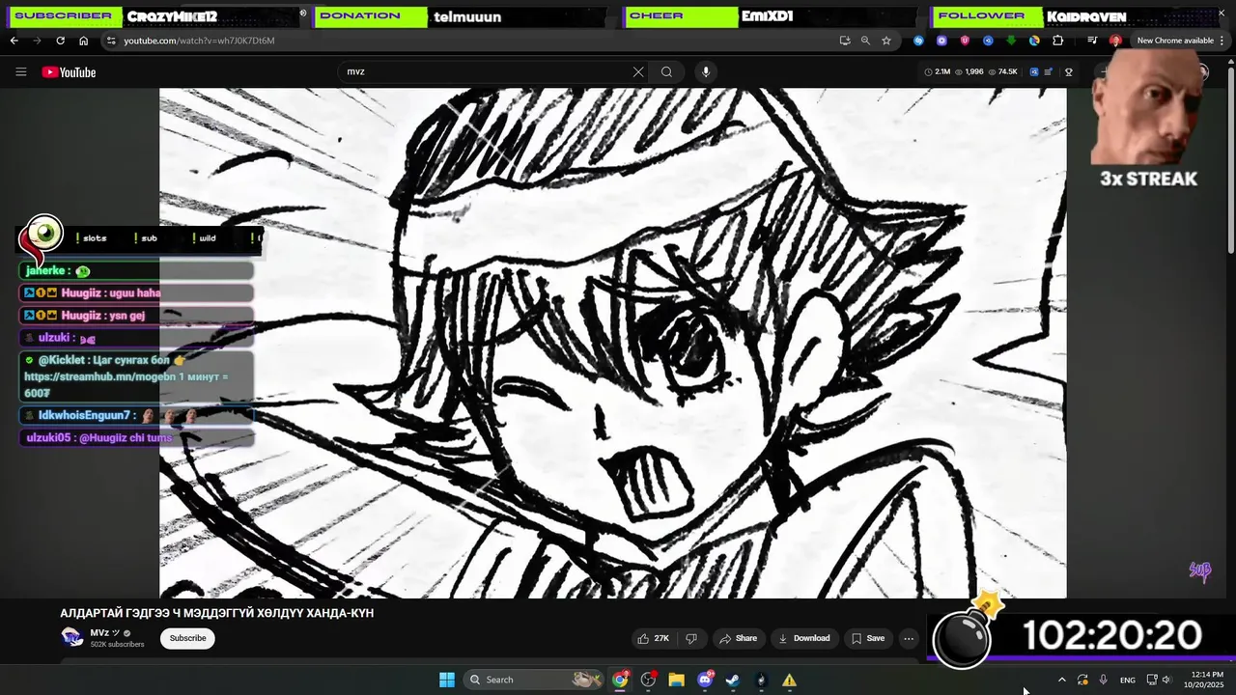Reload the YouTube page
Viewport: 1236px width, 695px height.
click(x=60, y=41)
